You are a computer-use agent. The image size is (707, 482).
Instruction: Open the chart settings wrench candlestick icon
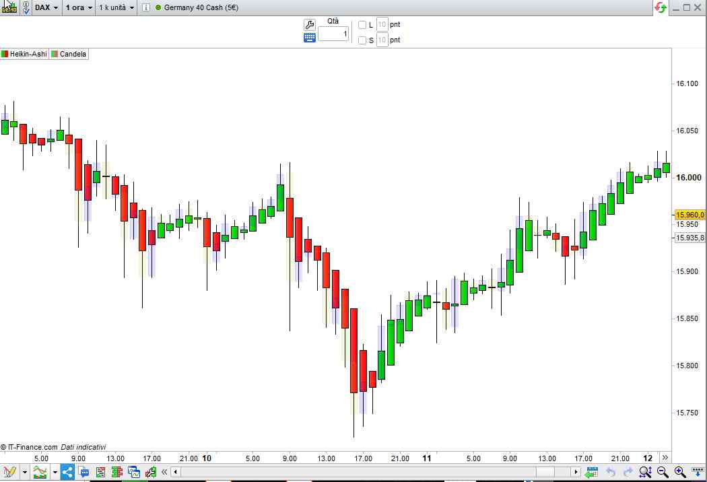[x=151, y=472]
